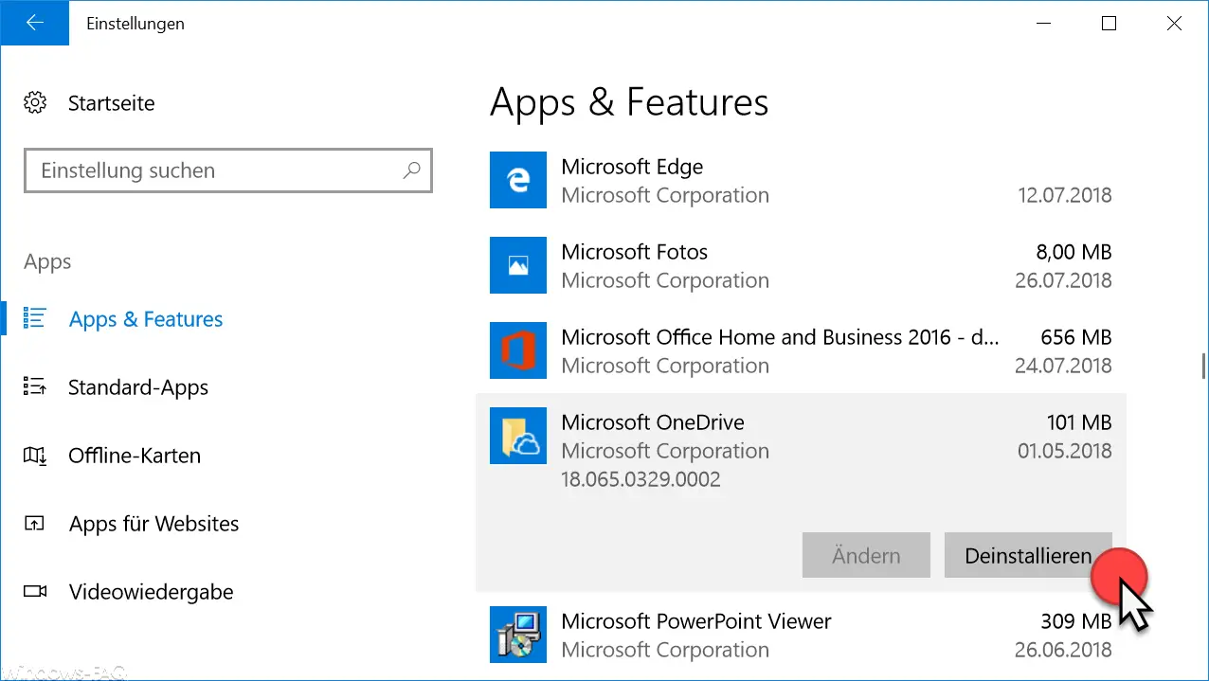This screenshot has height=681, width=1209.
Task: Click the date 12.07.2018 of Microsoft Edge
Action: pyautogui.click(x=1065, y=195)
